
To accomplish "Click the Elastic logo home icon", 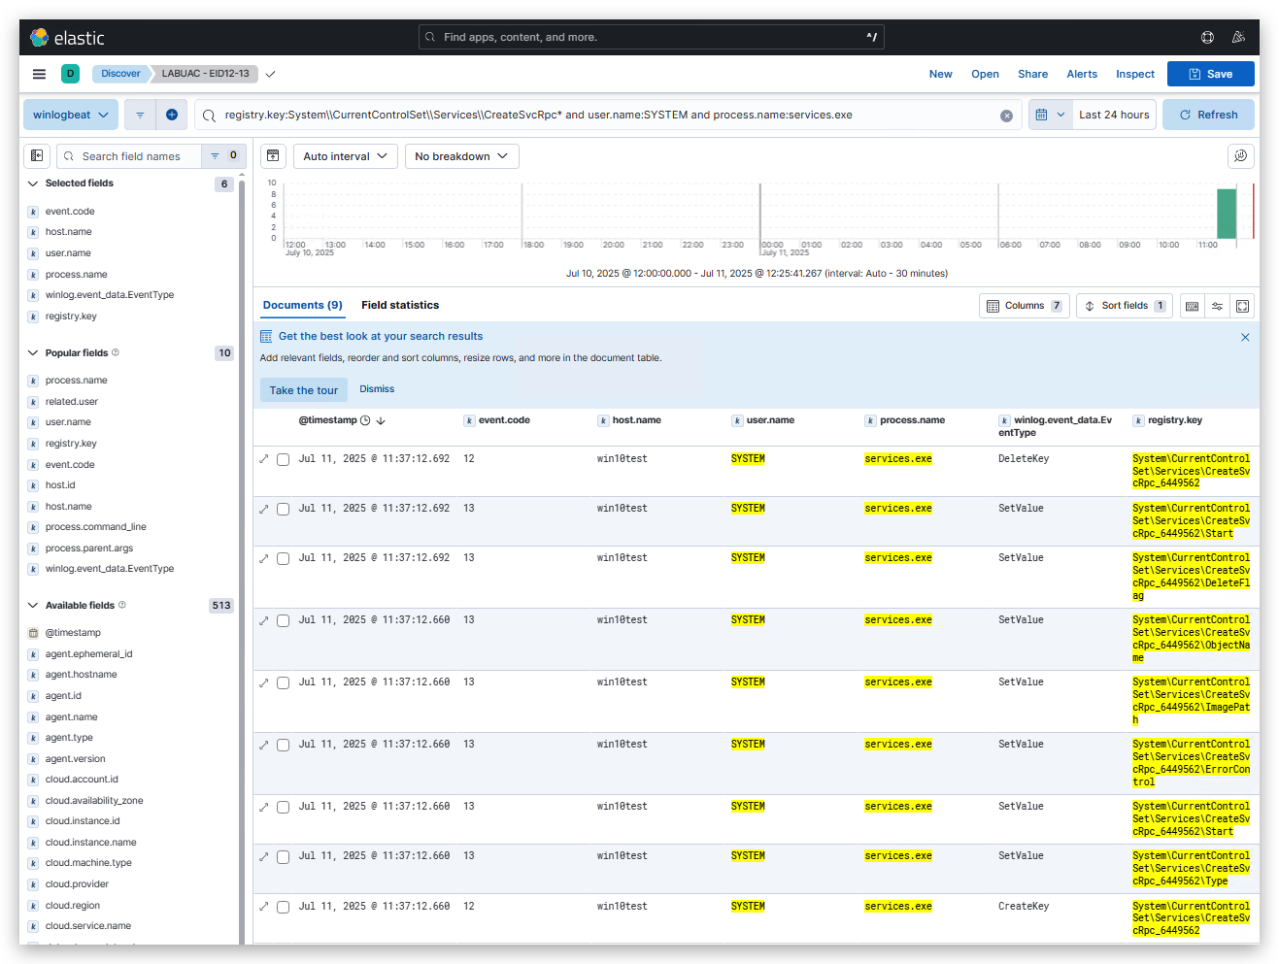I will [40, 38].
